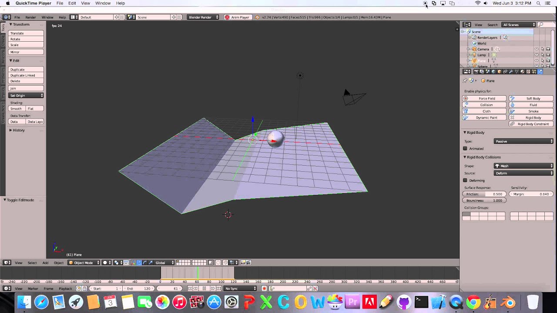Jump to the first frame

pyautogui.click(x=190, y=289)
